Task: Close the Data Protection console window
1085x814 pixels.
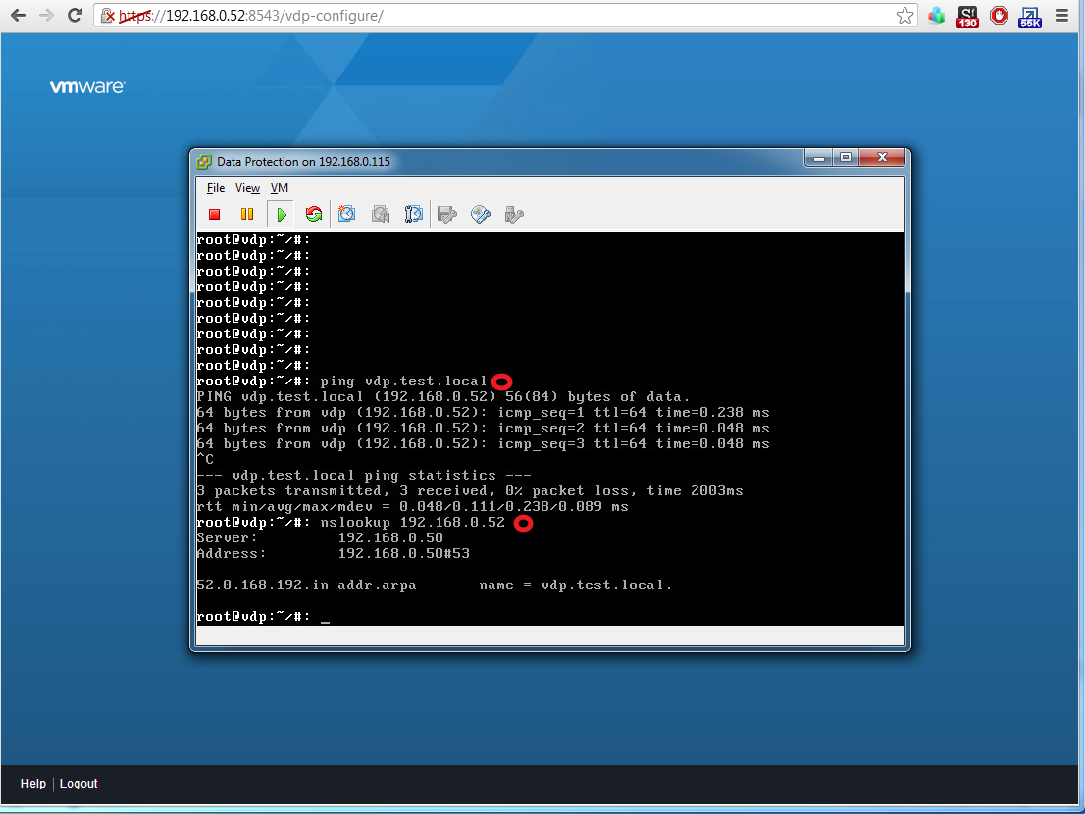Action: click(882, 158)
